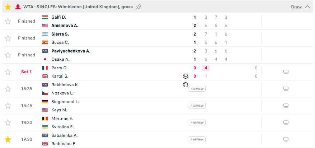Screen dimensions: 315x148
Task: Open Preview for Rakhimova vs Noskova
Action: pyautogui.click(x=197, y=89)
